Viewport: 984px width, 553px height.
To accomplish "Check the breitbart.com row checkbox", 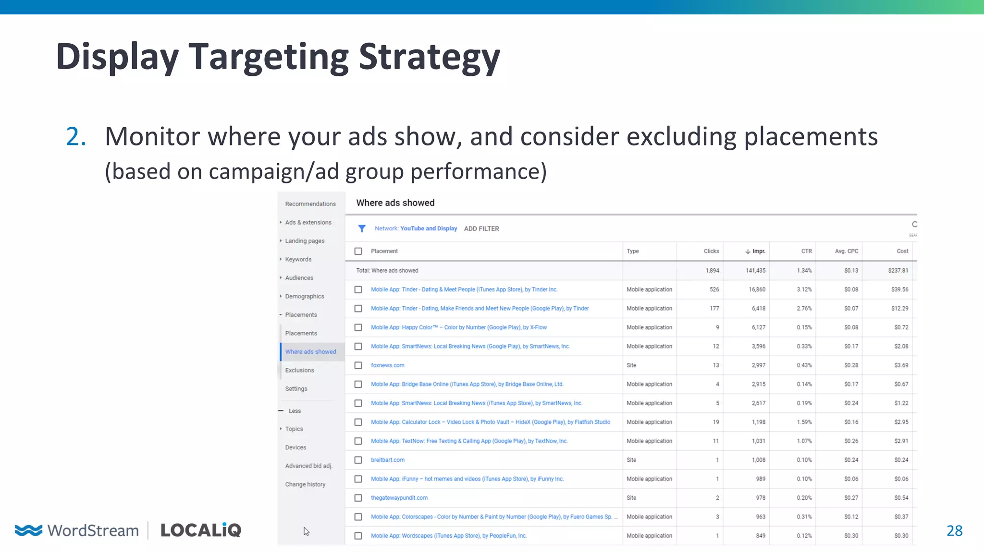I will pyautogui.click(x=358, y=460).
